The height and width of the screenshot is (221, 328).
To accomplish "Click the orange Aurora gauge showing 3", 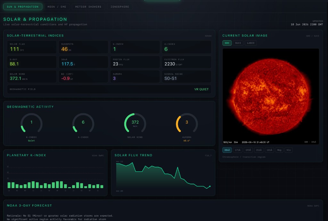I will pos(187,123).
